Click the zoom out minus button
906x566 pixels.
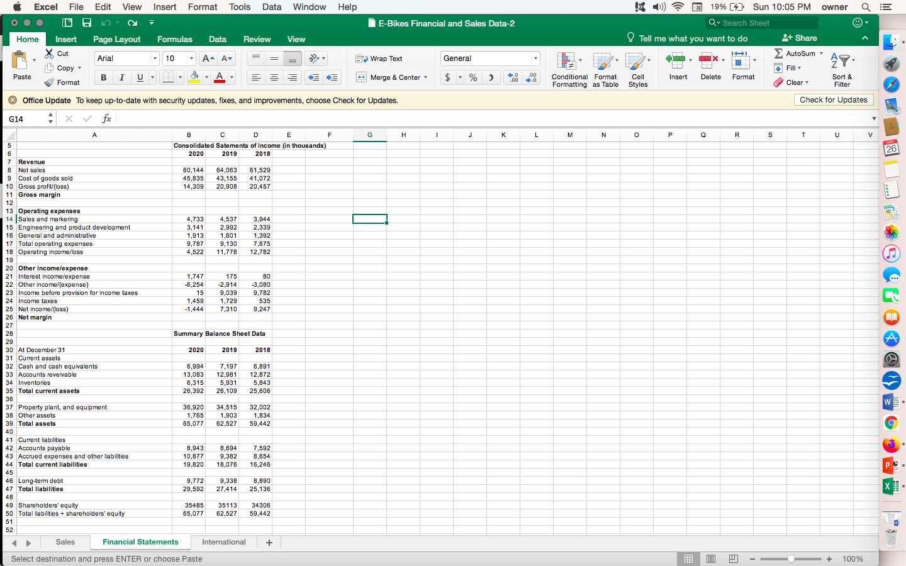click(752, 558)
